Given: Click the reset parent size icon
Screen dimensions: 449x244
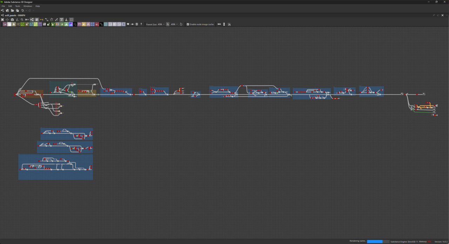Looking at the screenshot, I should pyautogui.click(x=181, y=24).
